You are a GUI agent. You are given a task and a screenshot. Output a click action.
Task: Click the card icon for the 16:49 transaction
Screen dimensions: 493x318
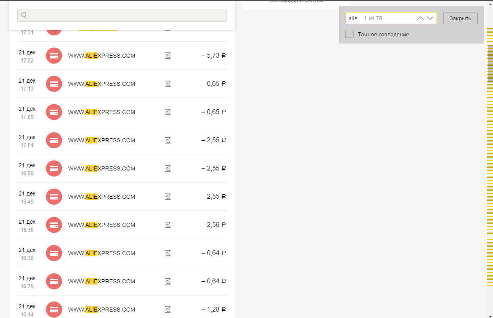54,197
